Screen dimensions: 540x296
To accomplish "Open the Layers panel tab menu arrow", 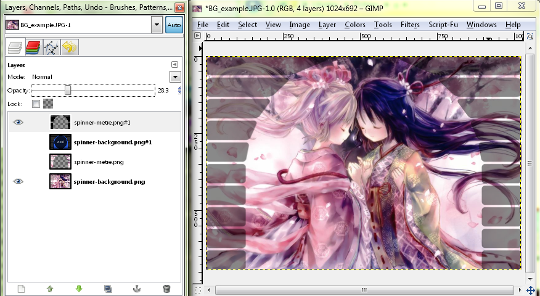I will point(174,64).
